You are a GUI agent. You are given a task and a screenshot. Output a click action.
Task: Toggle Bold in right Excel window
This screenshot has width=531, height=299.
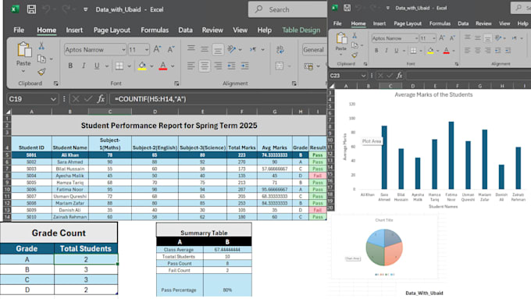[x=376, y=51]
